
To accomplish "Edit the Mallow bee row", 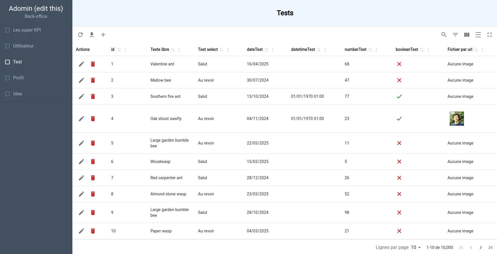I will click(x=82, y=80).
